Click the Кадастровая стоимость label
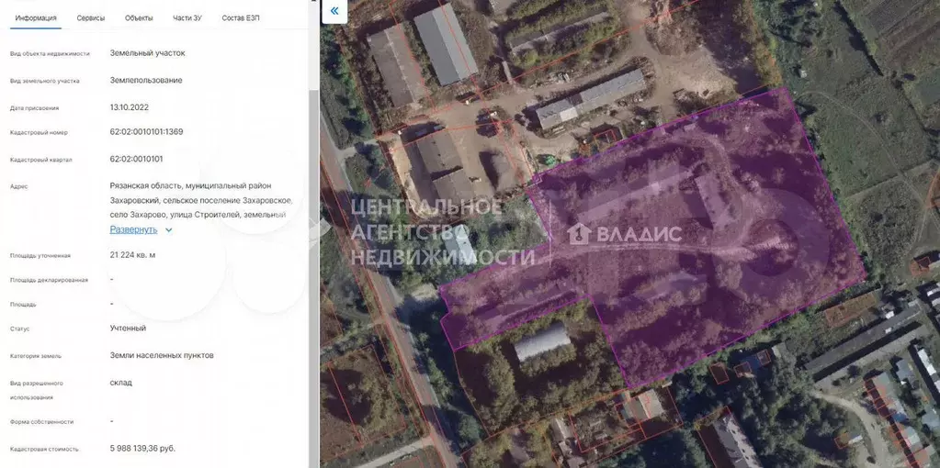 [44, 449]
